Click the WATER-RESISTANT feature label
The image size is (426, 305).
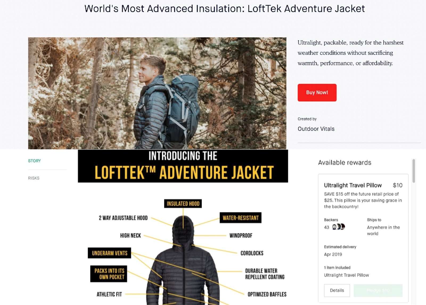pyautogui.click(x=240, y=218)
